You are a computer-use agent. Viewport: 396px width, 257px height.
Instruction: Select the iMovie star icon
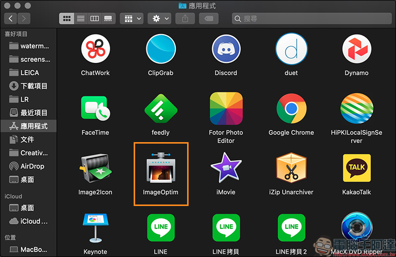(x=226, y=167)
